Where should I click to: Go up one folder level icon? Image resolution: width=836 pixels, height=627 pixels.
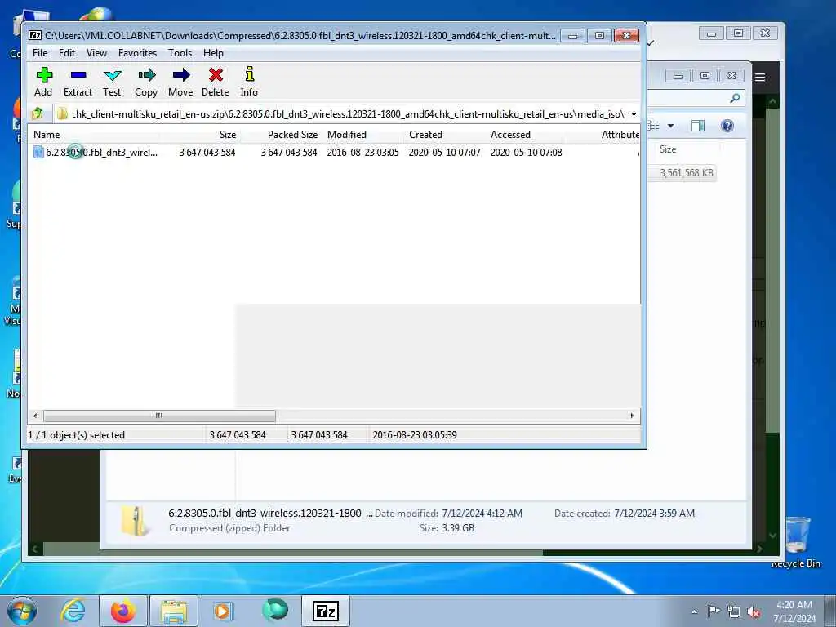point(38,113)
